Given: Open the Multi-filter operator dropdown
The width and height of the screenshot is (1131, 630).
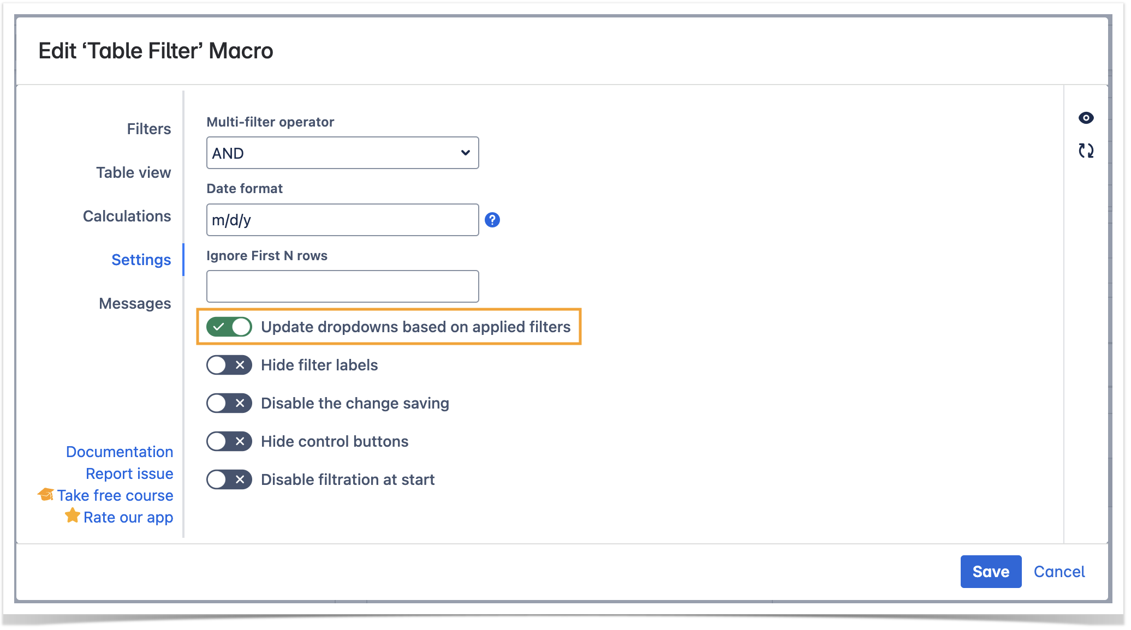Looking at the screenshot, I should 342,153.
